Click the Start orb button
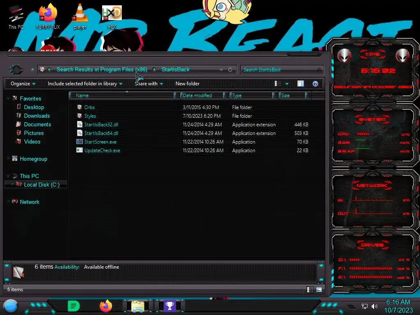 point(11,306)
